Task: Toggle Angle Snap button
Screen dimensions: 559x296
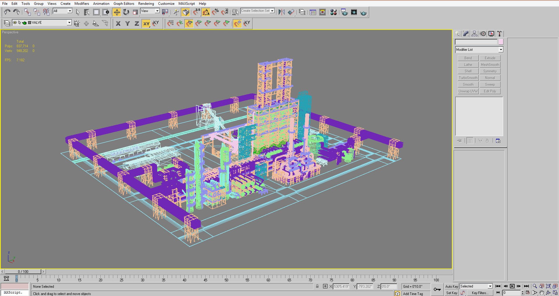Action: point(206,12)
